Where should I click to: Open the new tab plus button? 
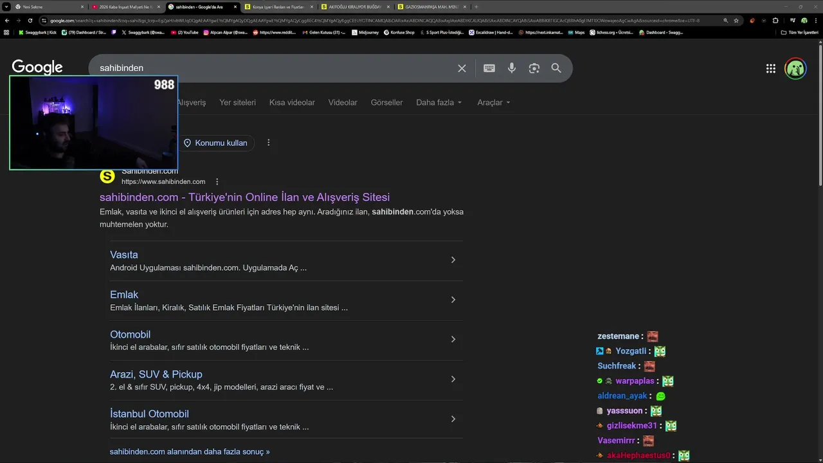tap(476, 6)
